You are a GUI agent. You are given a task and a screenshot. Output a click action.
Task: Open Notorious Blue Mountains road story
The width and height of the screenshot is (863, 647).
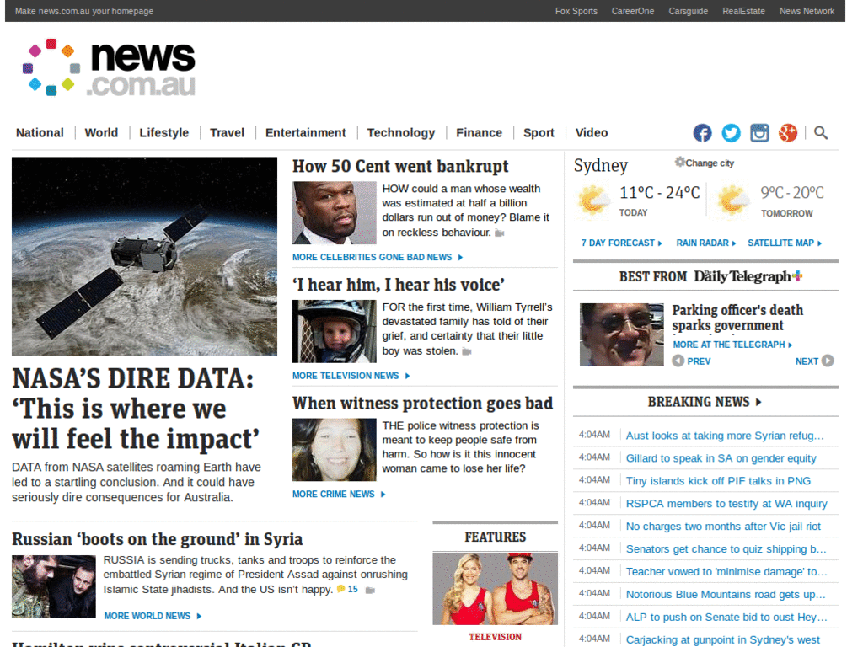pos(726,594)
